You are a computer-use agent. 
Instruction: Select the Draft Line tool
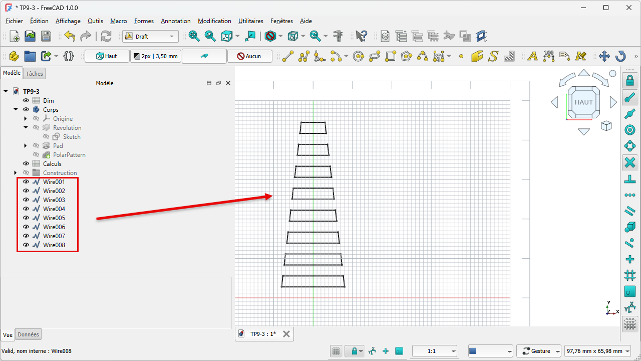tap(288, 56)
